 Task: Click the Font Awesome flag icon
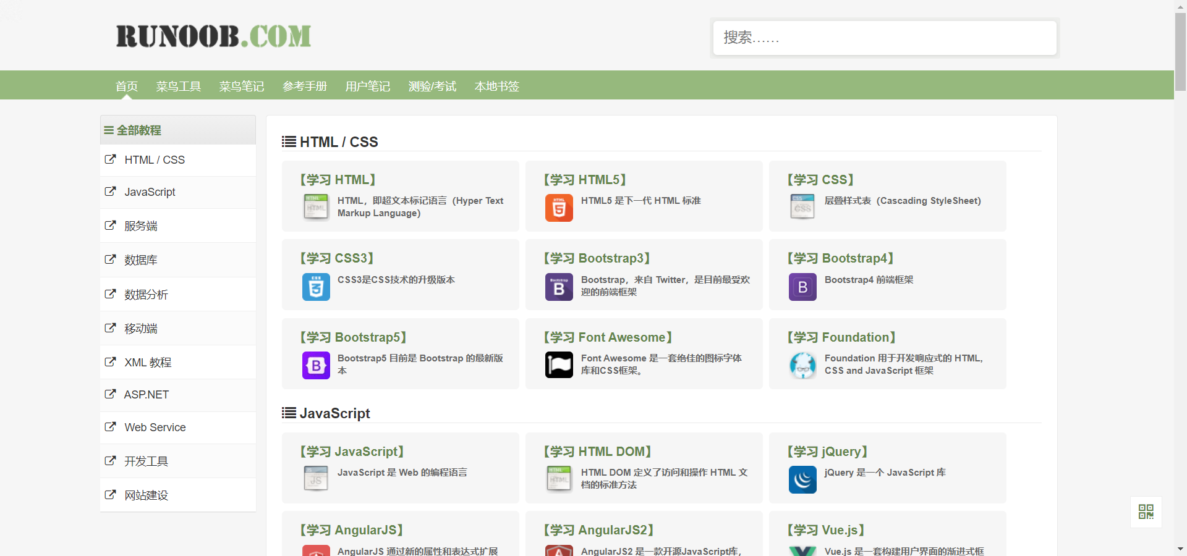(559, 364)
